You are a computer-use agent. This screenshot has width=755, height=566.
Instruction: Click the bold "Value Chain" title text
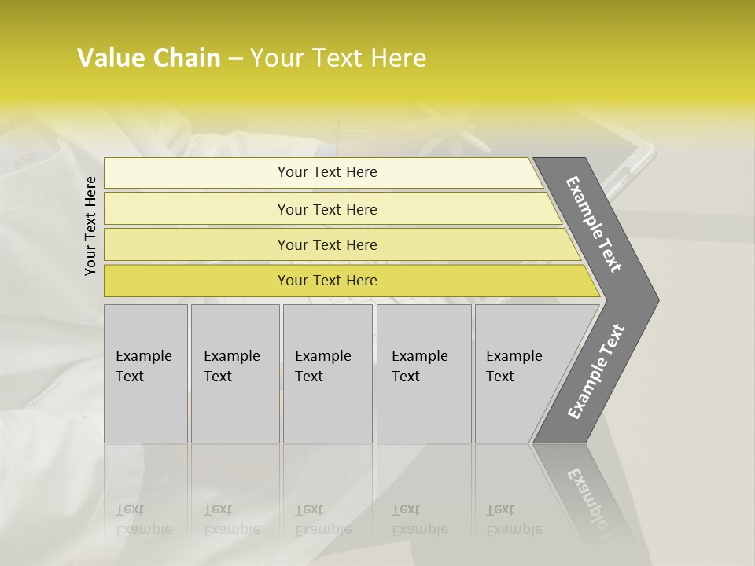[149, 58]
